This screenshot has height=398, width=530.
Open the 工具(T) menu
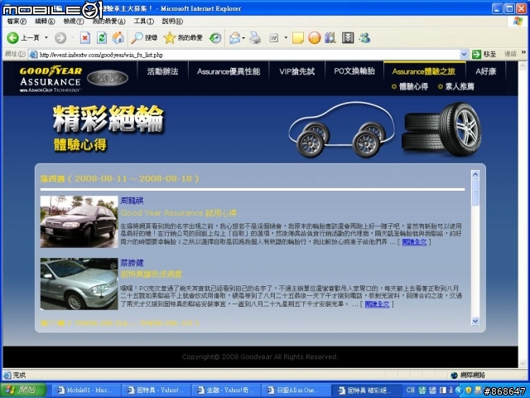tap(143, 22)
